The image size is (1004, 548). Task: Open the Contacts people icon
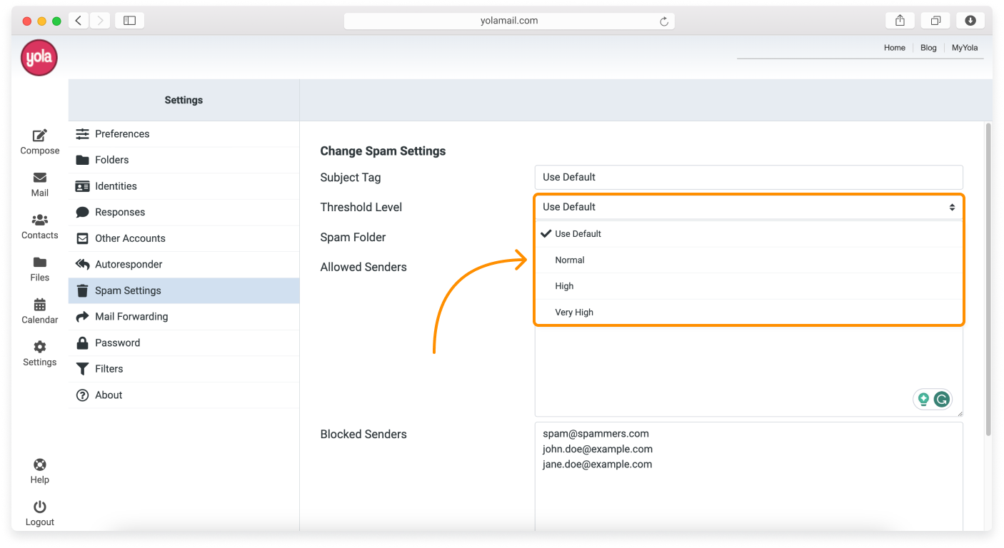40,220
